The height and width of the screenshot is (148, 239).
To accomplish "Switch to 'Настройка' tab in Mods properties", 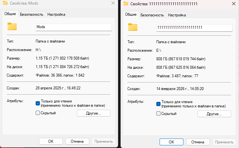I will pos(56,14).
